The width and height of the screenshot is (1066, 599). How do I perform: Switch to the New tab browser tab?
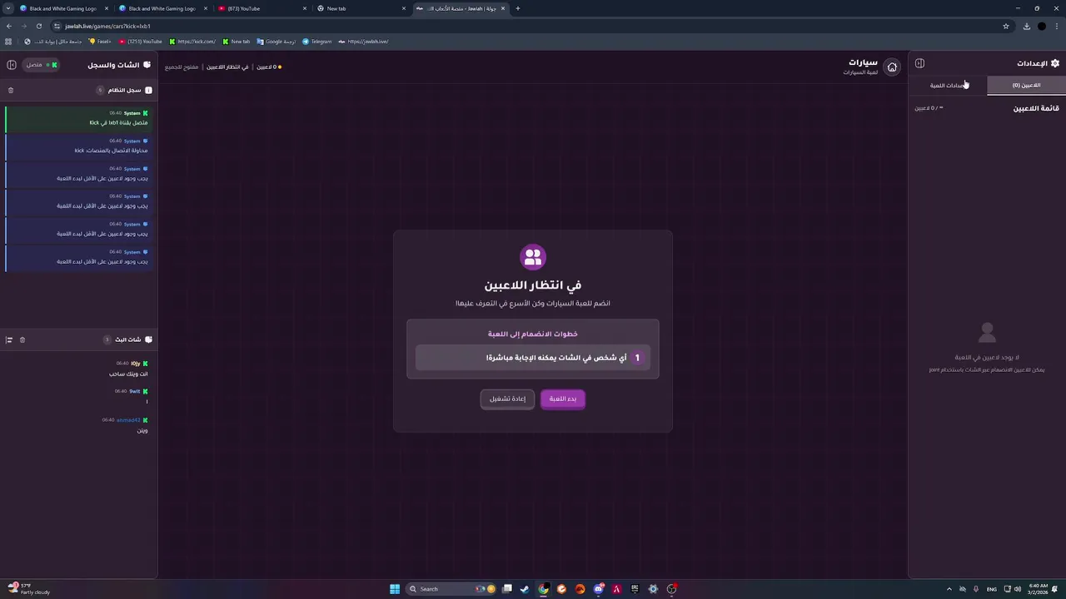[363, 8]
